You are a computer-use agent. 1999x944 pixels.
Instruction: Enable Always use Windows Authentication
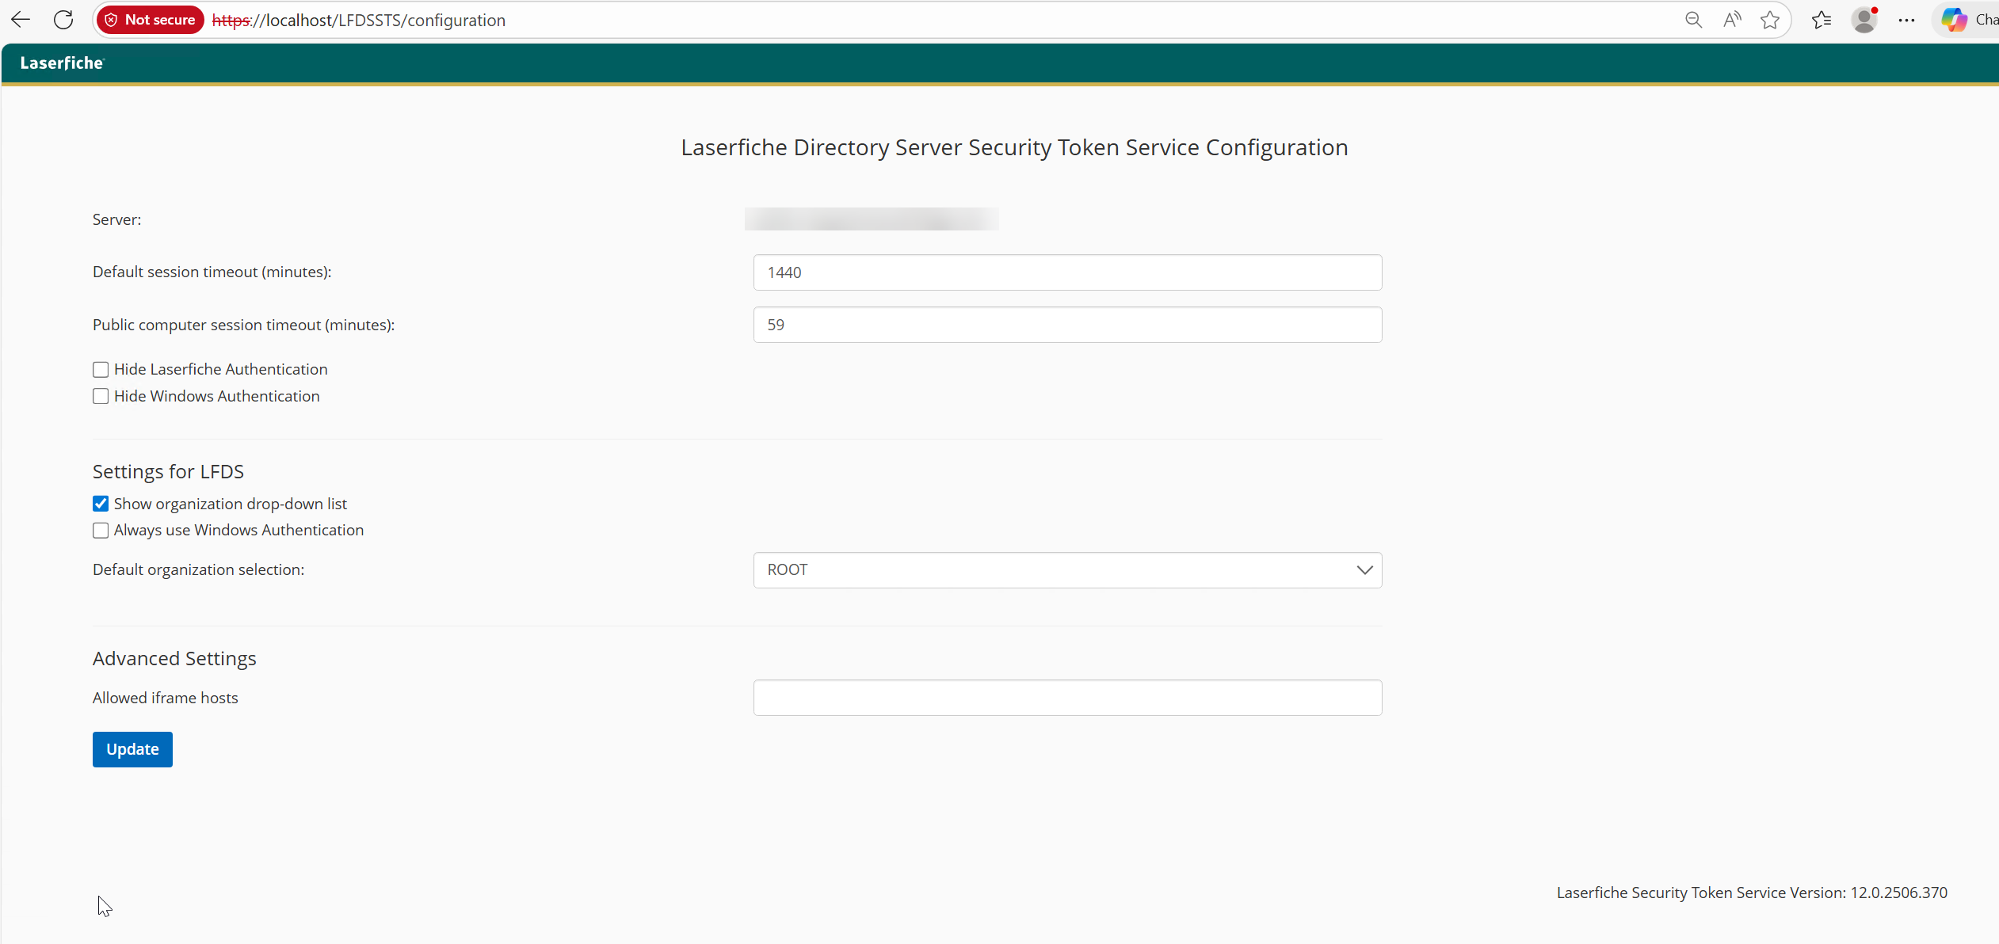pos(101,531)
